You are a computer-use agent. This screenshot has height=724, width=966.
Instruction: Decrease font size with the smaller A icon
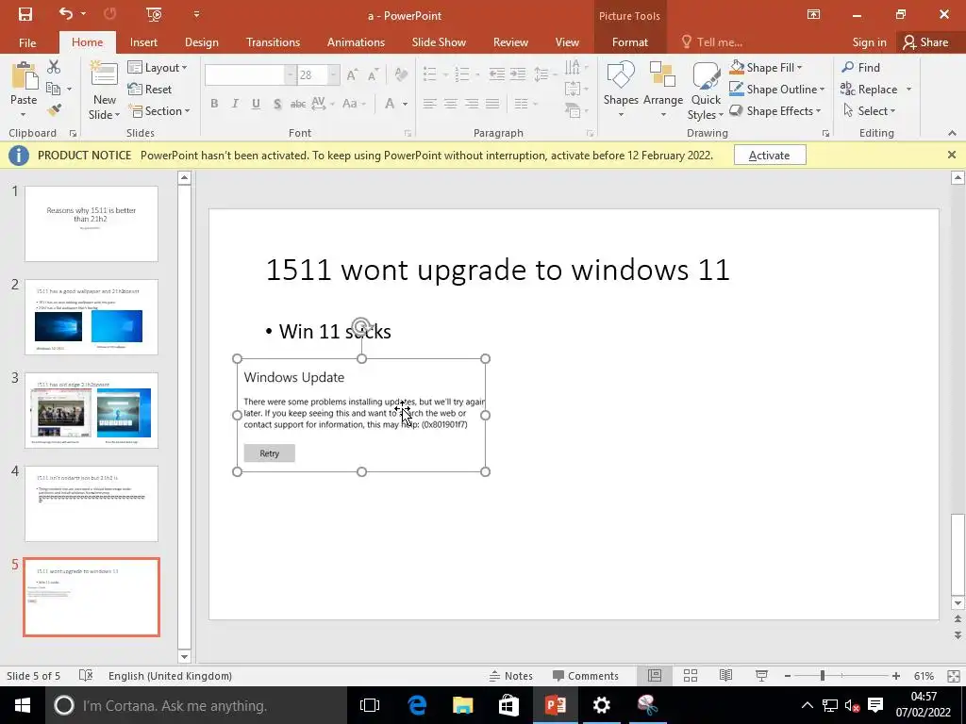[373, 75]
